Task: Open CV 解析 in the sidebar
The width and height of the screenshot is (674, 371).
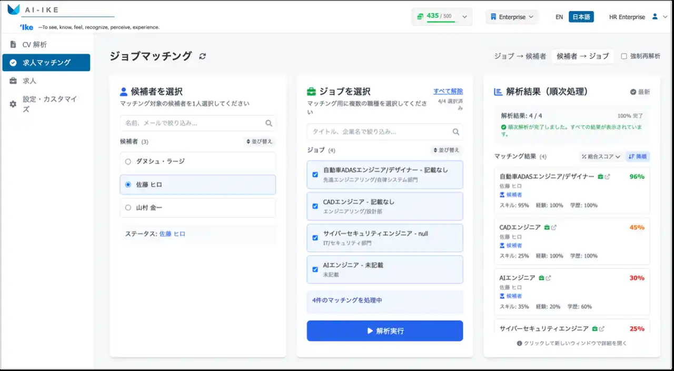Action: (35, 45)
